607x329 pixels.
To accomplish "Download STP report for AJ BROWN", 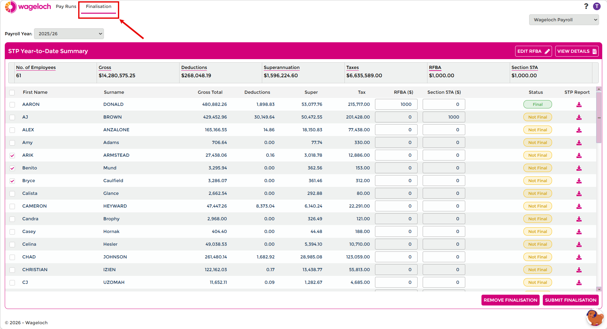I will coord(579,117).
